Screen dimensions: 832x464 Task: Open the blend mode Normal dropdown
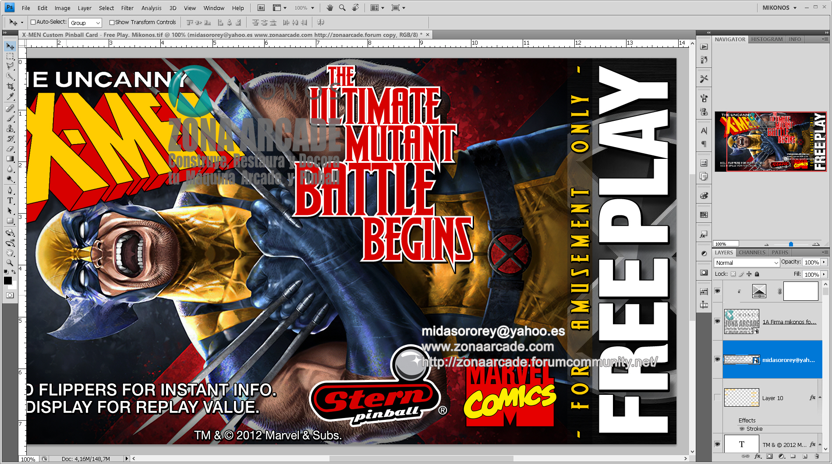(x=747, y=263)
